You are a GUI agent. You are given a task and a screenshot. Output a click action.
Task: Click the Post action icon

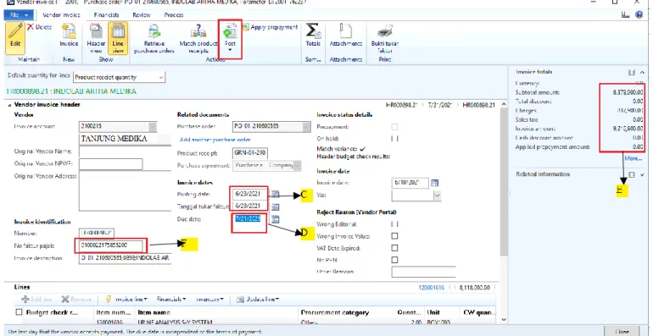pyautogui.click(x=230, y=30)
